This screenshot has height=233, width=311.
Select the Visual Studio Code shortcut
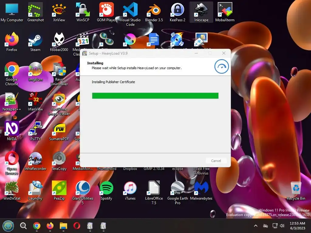130,14
